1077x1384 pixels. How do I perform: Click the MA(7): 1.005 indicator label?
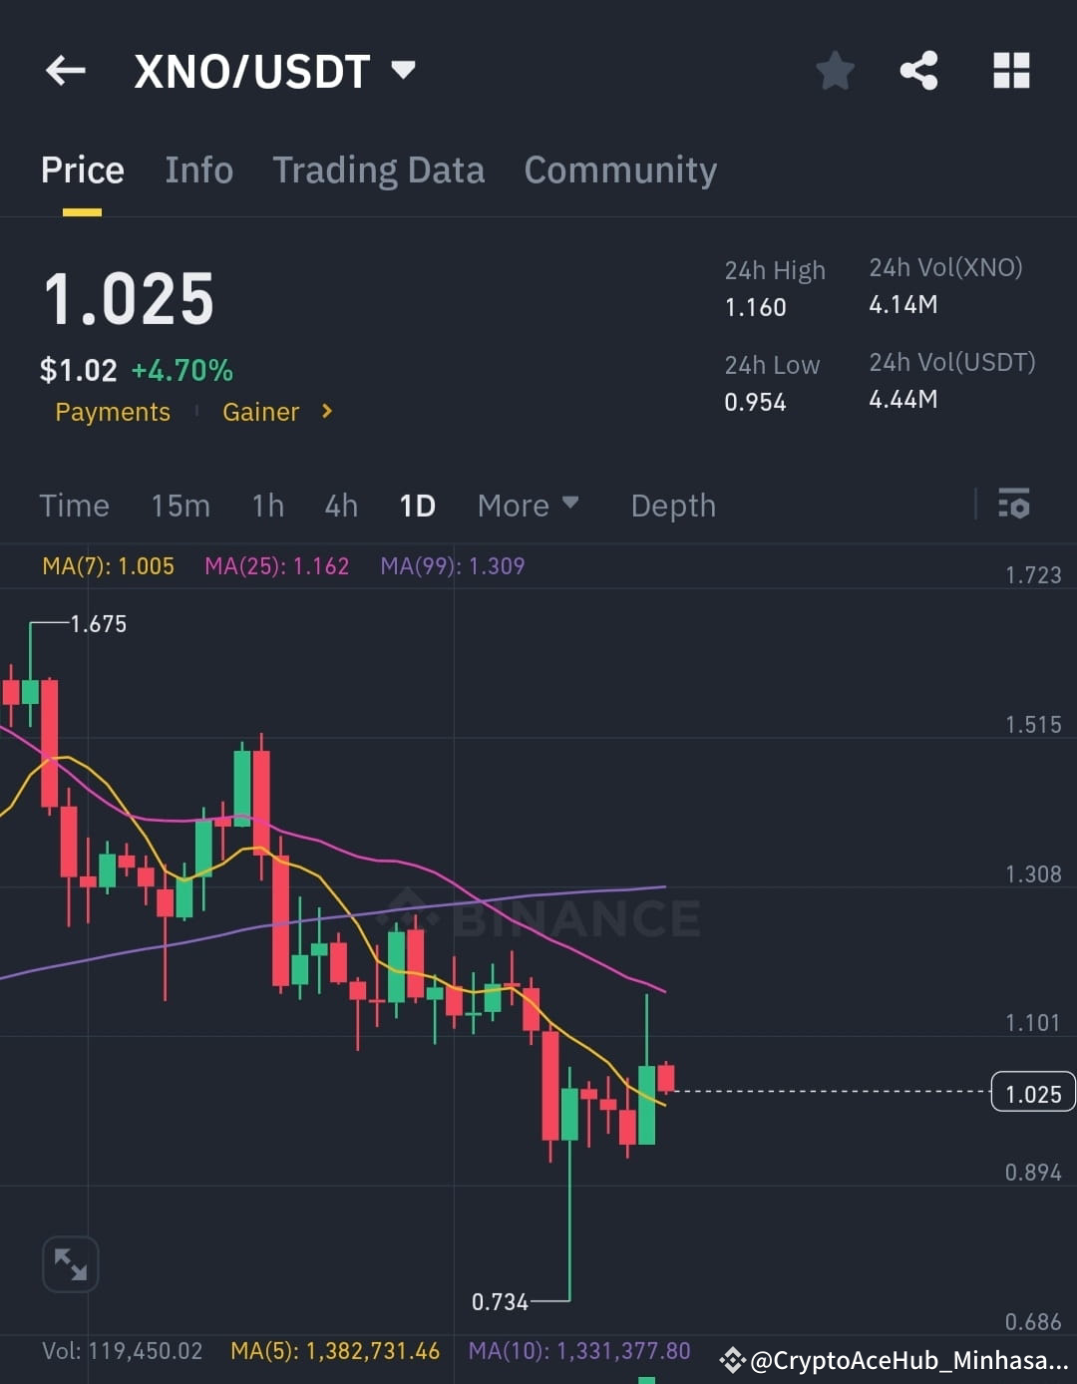(x=108, y=566)
